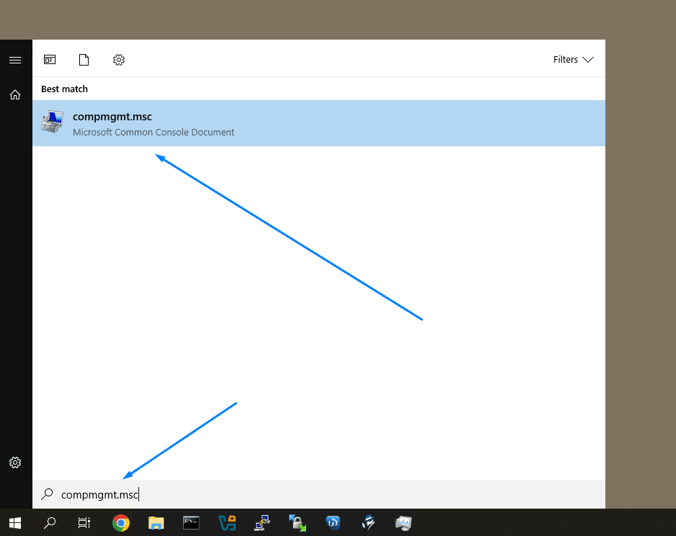The image size is (676, 536).
Task: Open search settings gear in left sidebar
Action: 15,463
